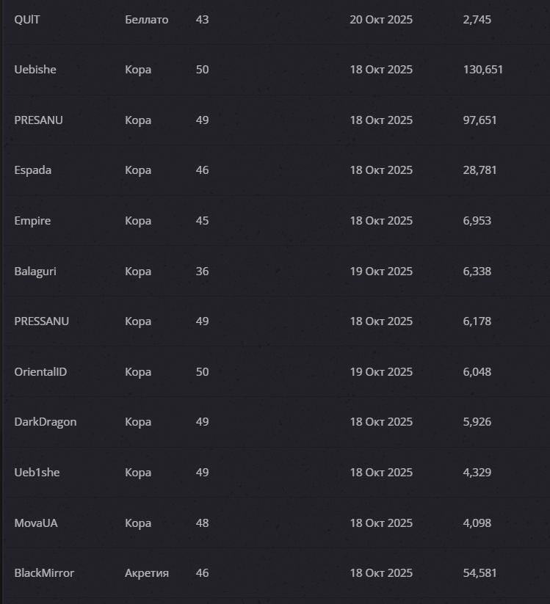Select the BlackMirror guild name
The height and width of the screenshot is (604, 550).
44,573
